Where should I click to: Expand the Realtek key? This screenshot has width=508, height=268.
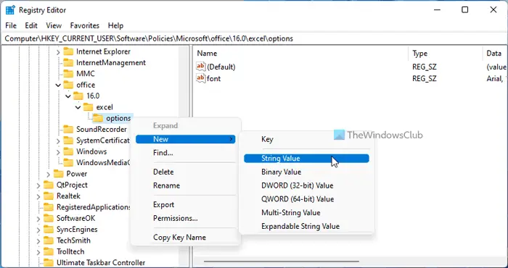tap(38, 196)
